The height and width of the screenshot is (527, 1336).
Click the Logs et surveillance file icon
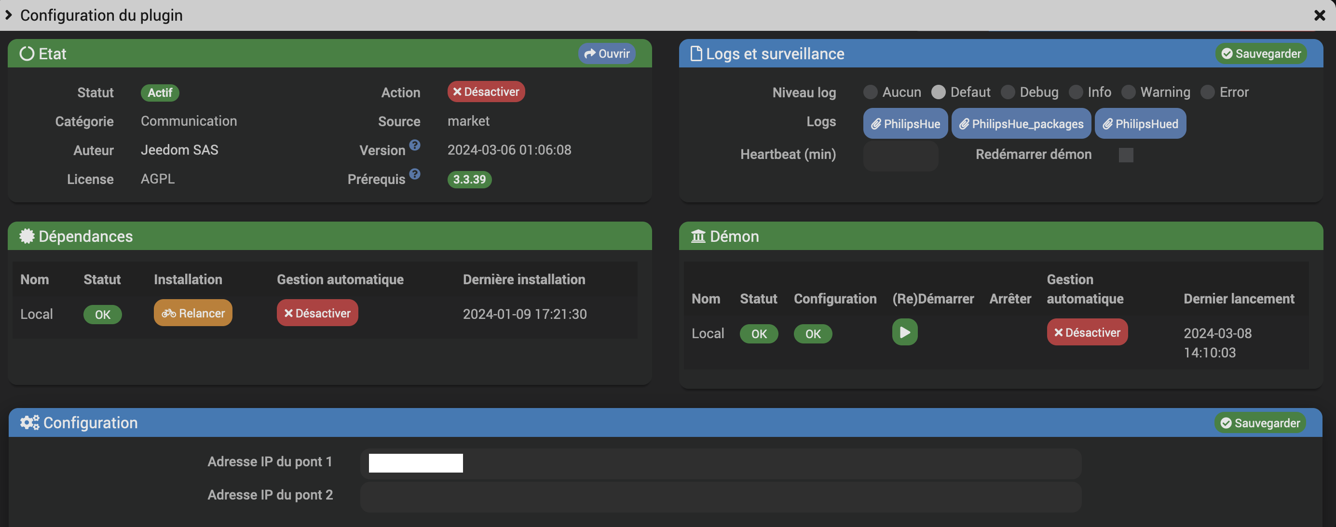tap(696, 54)
